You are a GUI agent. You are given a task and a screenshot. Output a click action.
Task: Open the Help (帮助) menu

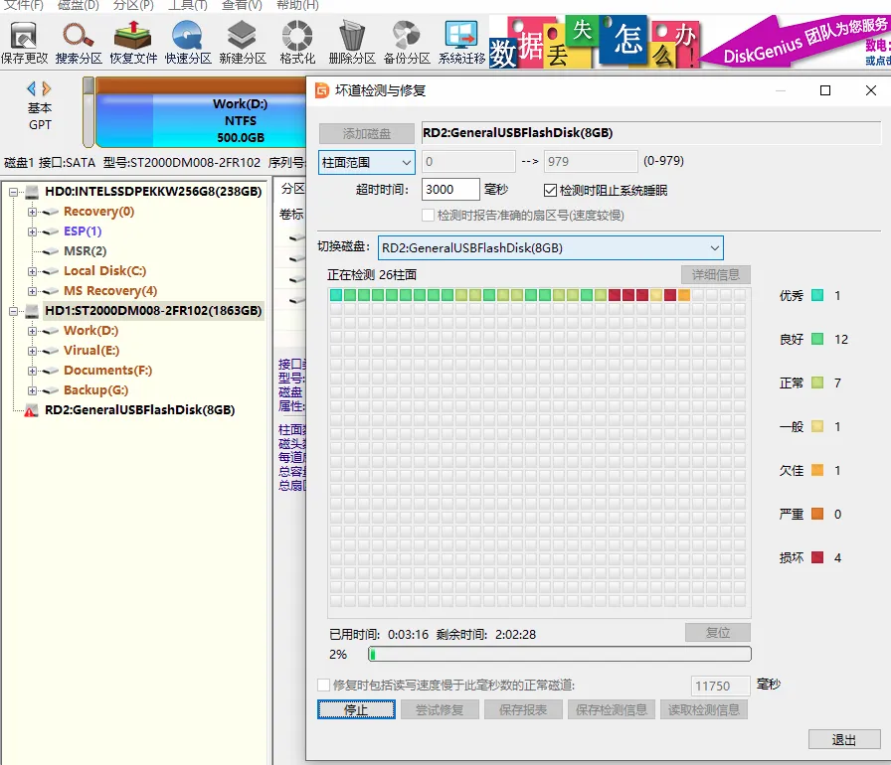[297, 5]
